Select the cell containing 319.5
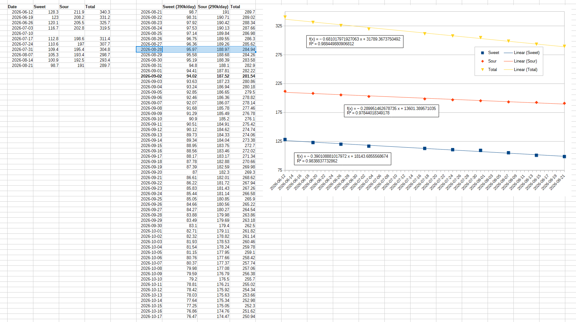Screen dimensions: 576x322 (98, 28)
